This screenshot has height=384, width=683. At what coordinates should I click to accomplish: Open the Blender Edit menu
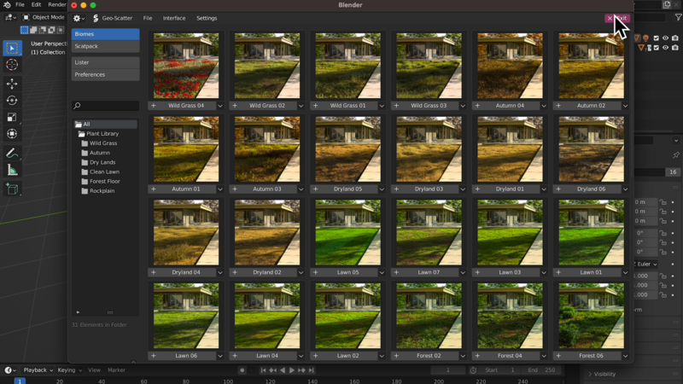36,5
